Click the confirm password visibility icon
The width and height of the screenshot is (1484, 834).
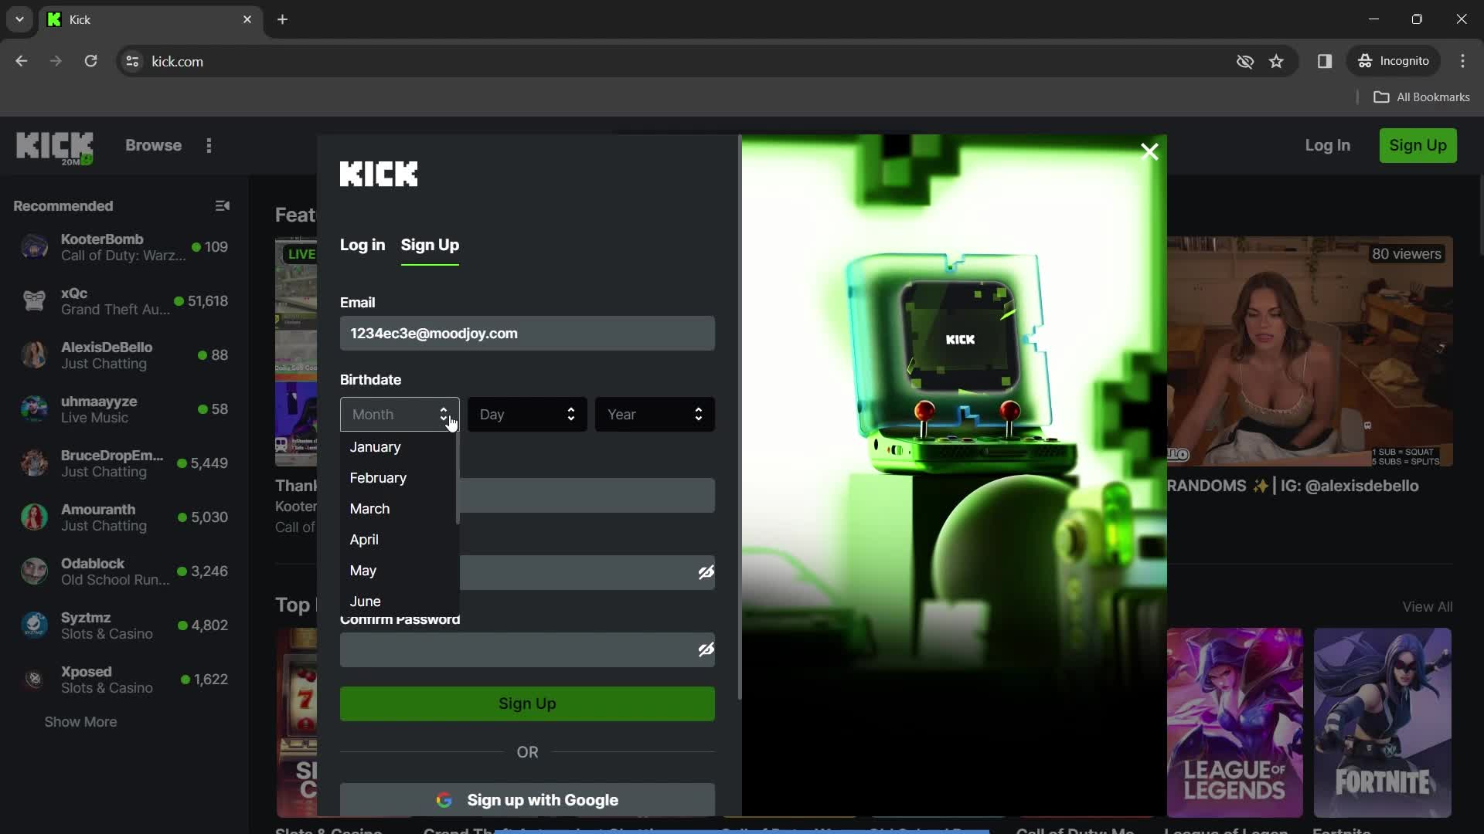click(706, 649)
